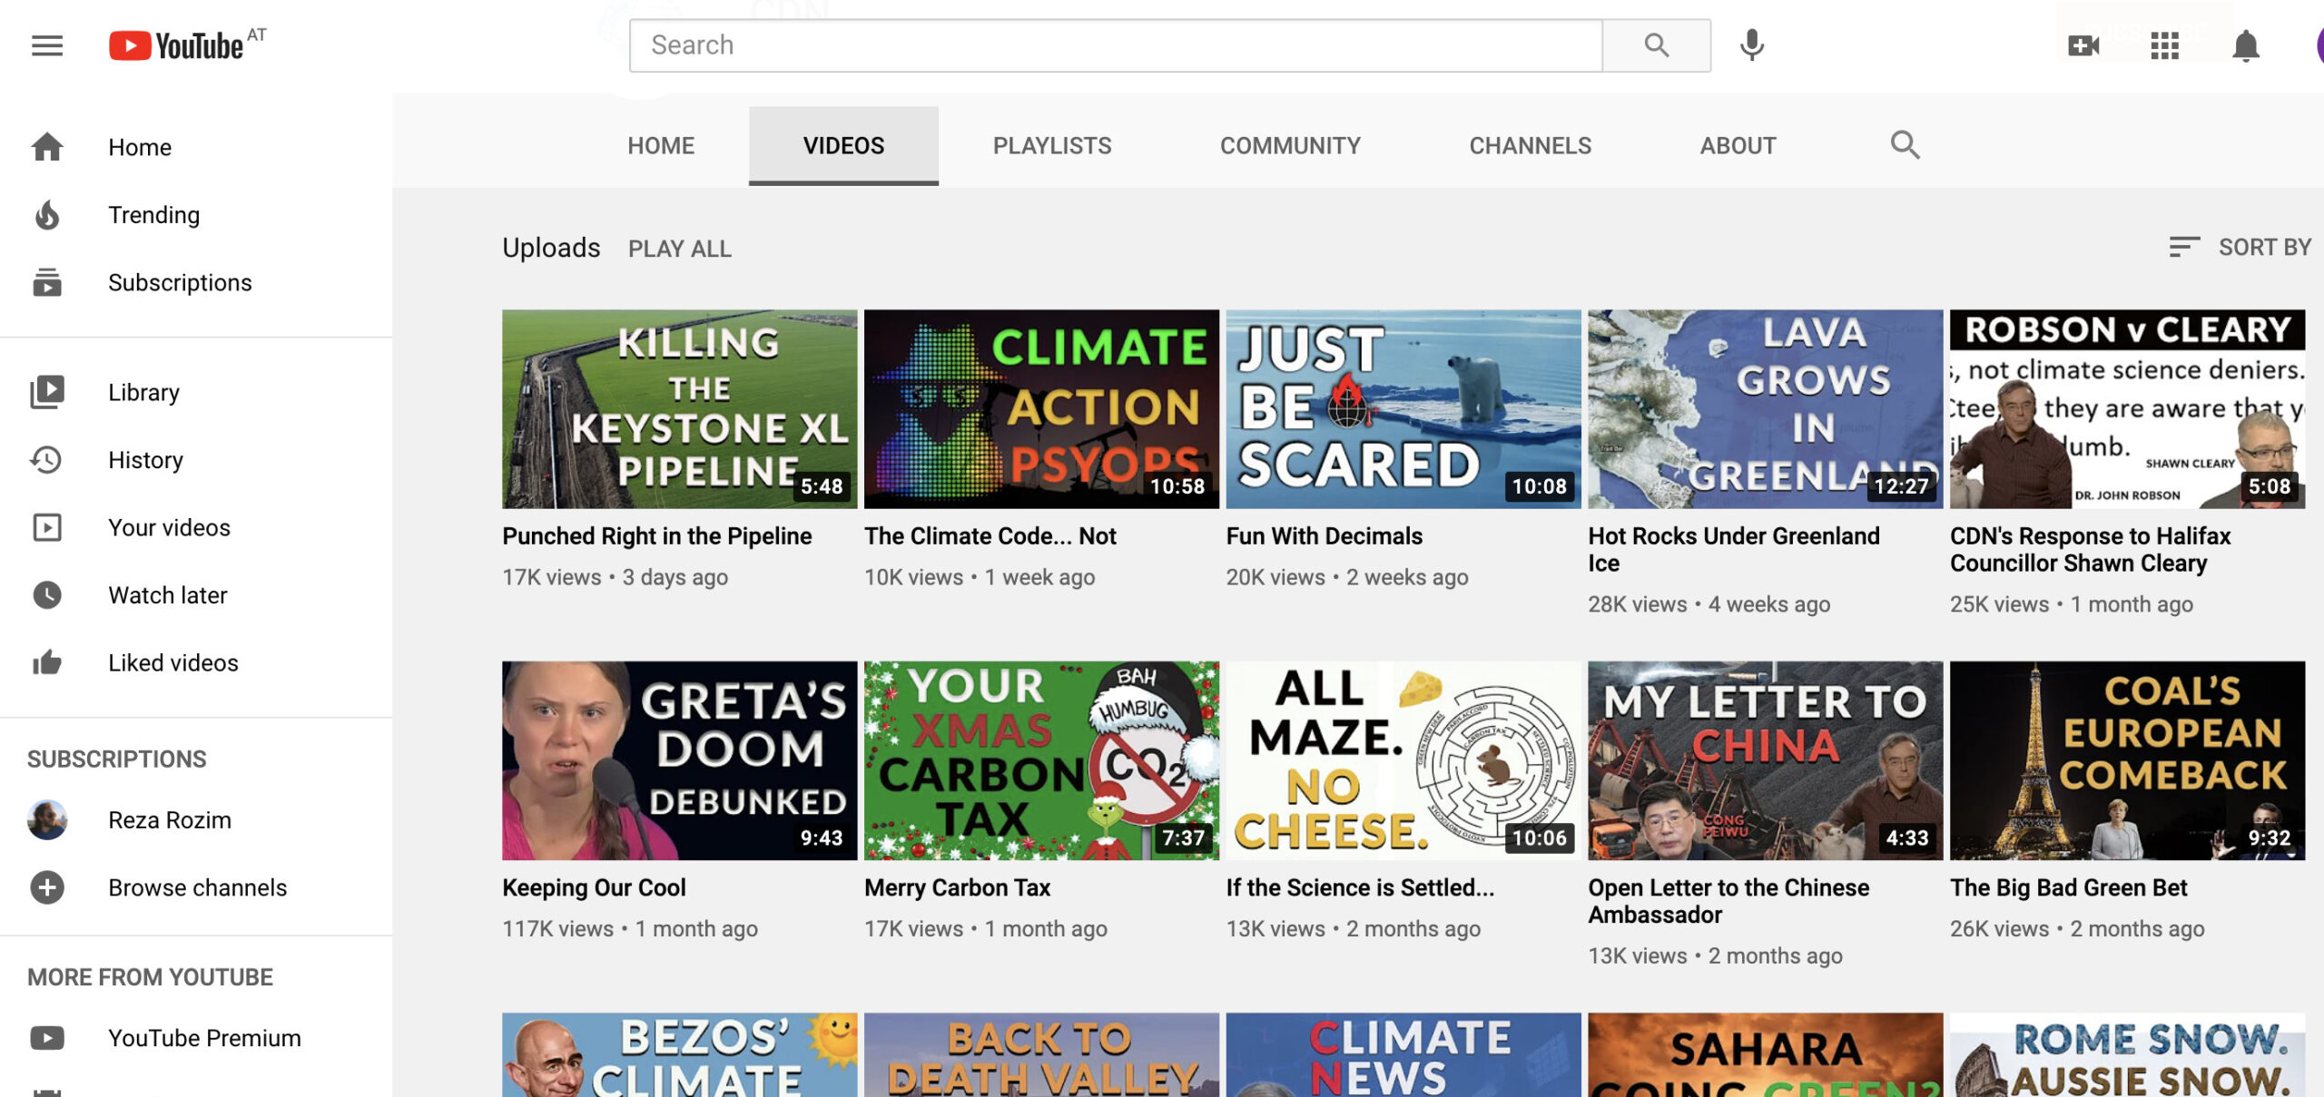This screenshot has height=1097, width=2324.
Task: Click the channel search magnifier icon
Action: click(1905, 145)
